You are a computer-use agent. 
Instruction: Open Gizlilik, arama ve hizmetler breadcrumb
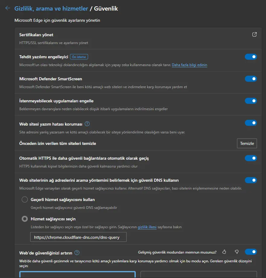(x=51, y=8)
